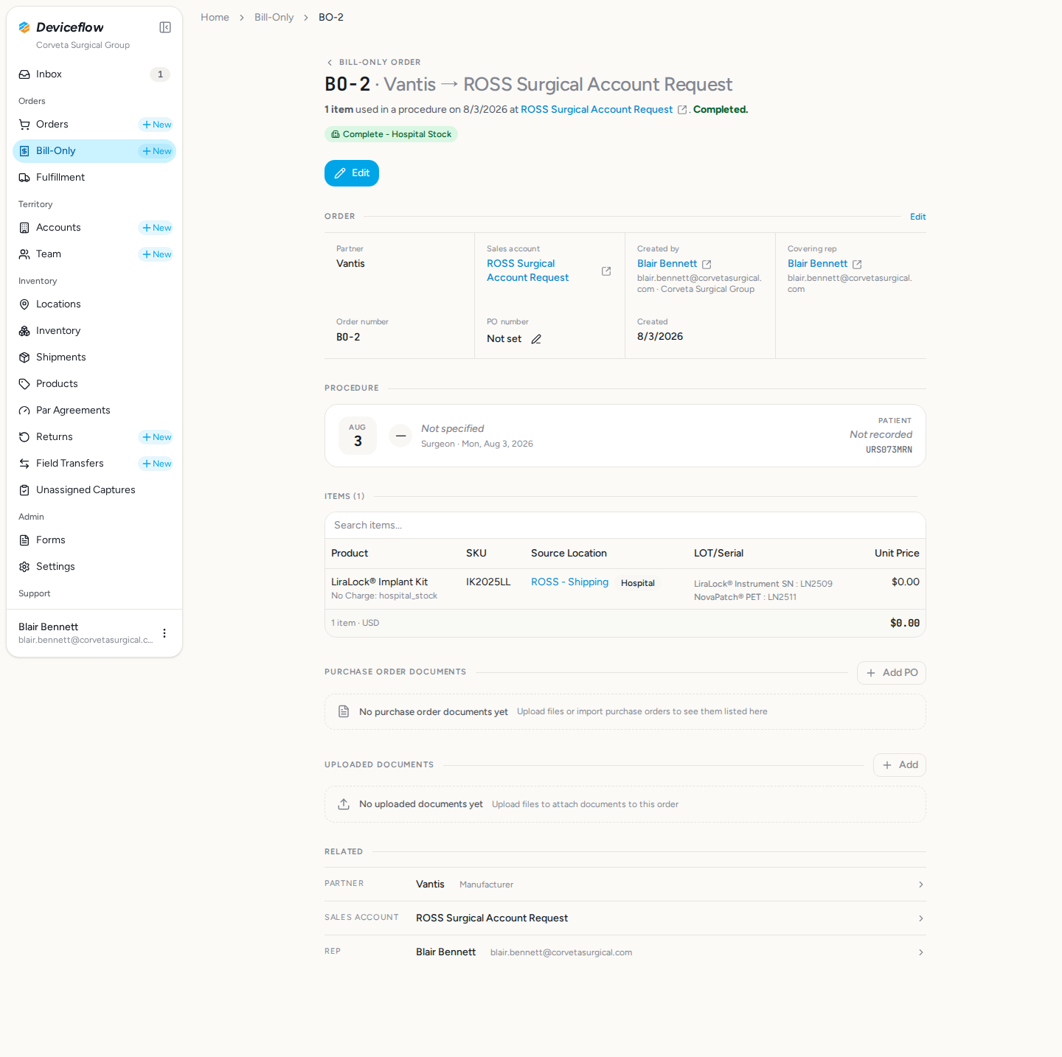Open Blair Bennett Covering rep link
Viewport: 1062px width, 1057px height.
click(x=817, y=264)
